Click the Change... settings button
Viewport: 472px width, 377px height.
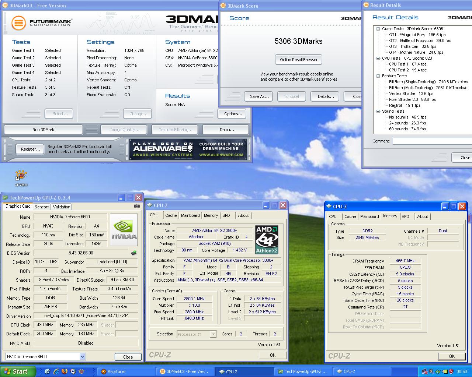click(x=138, y=114)
